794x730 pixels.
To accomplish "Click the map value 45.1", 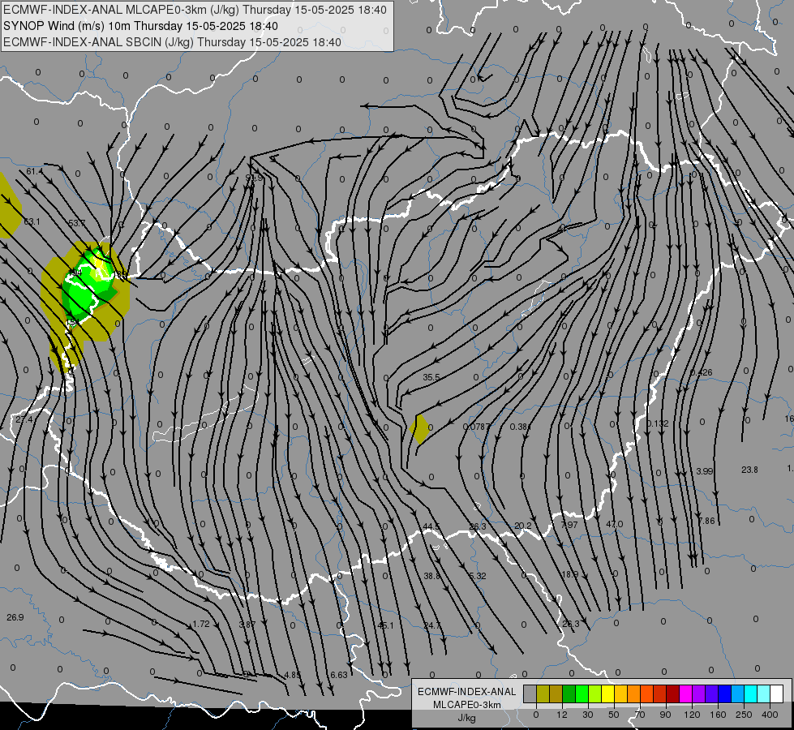I will [x=385, y=625].
